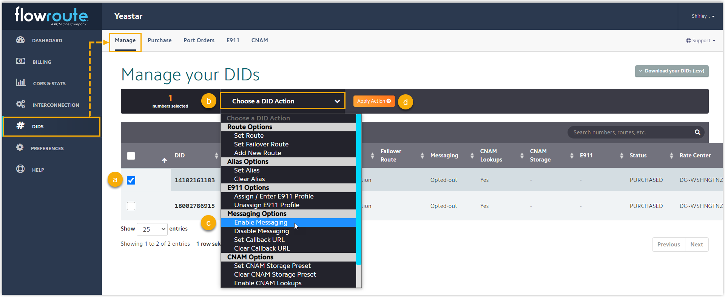
Task: Click the search magnifier icon
Action: tap(697, 132)
